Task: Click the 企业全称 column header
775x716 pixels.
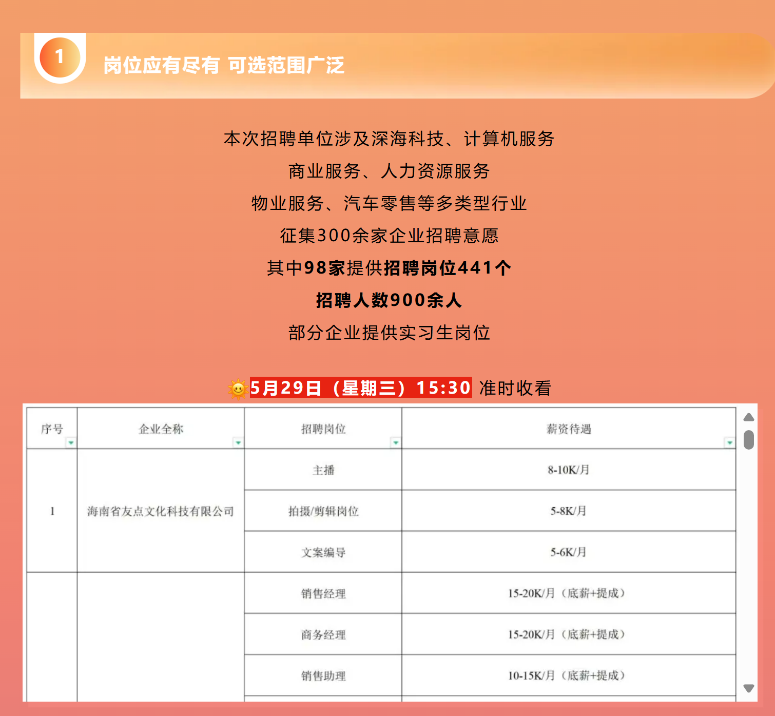Action: (161, 429)
